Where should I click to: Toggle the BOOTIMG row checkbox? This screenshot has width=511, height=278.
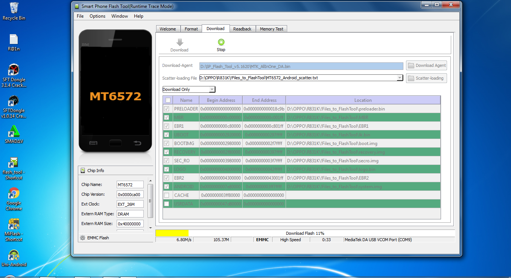pos(166,144)
